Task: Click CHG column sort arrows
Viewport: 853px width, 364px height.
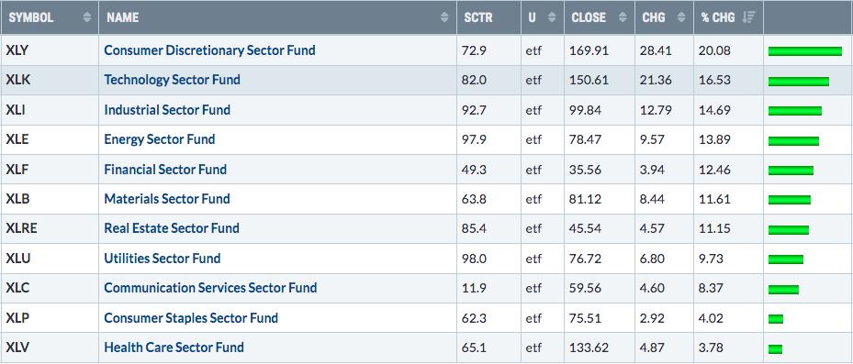Action: pos(681,17)
